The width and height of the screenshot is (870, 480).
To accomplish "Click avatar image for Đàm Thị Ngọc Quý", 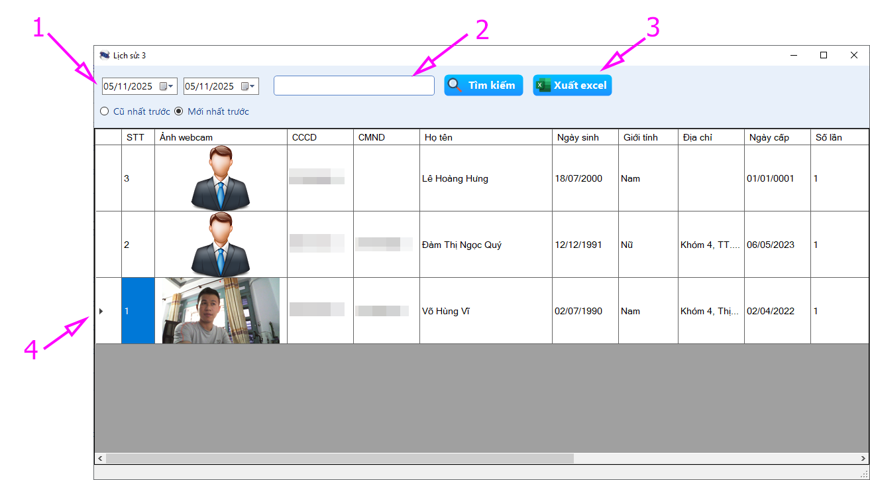I will pos(221,244).
